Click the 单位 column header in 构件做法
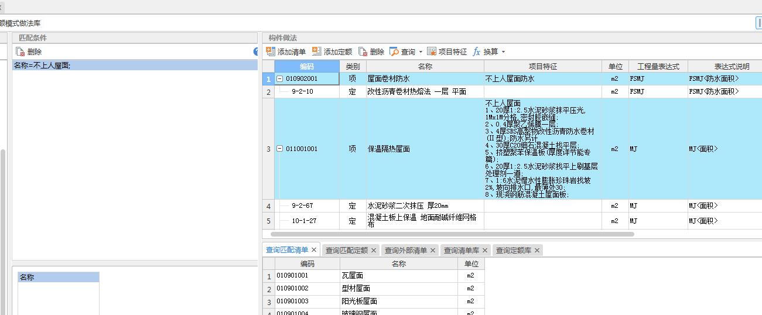The image size is (762, 315). 615,66
